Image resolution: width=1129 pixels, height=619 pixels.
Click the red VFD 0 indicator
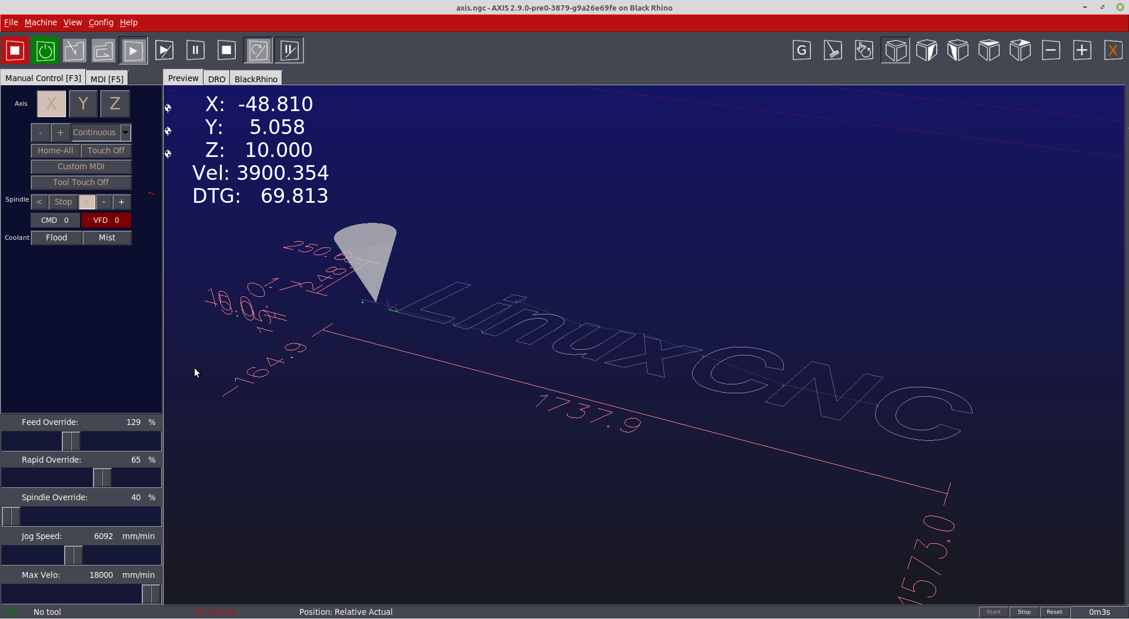[x=106, y=220]
